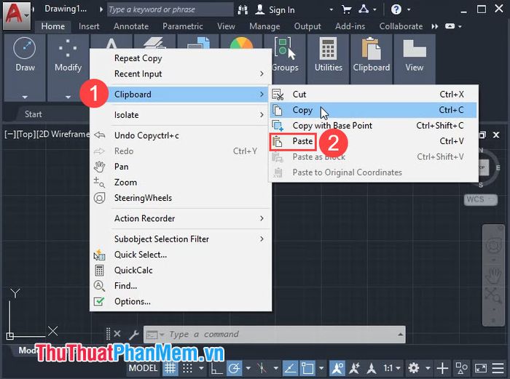Switch to the Annotate ribbon tab

click(x=131, y=26)
